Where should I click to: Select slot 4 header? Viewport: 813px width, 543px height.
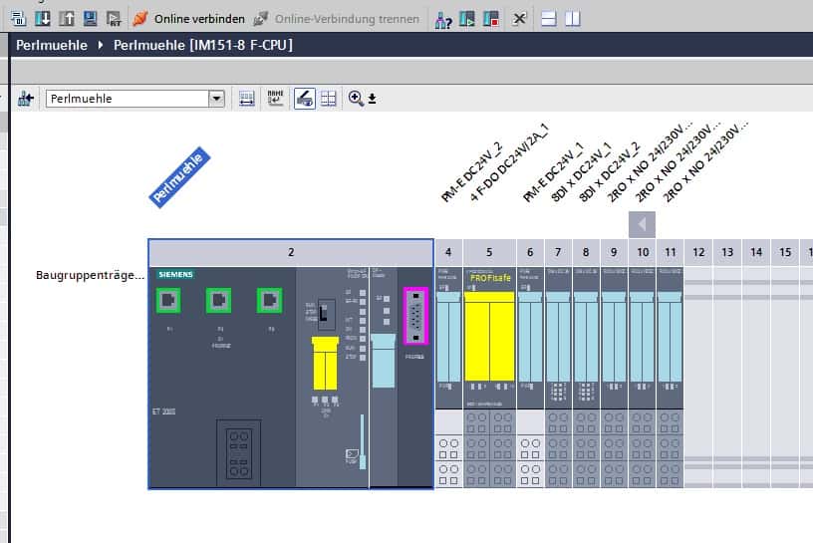(x=448, y=253)
